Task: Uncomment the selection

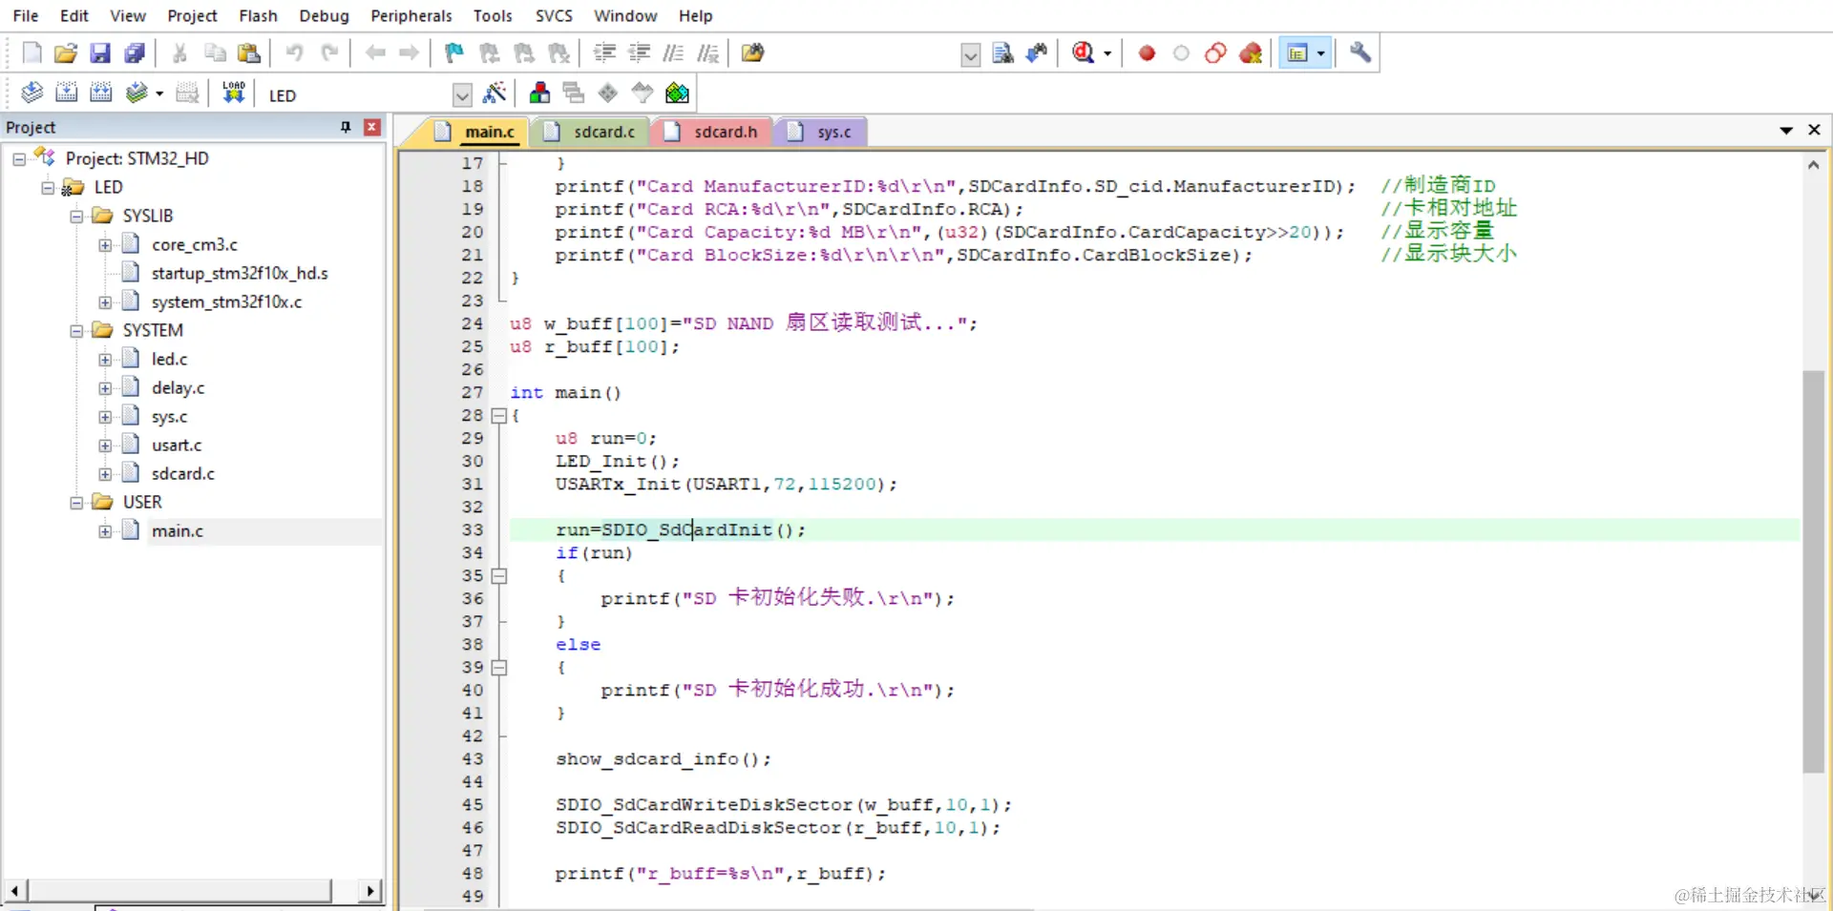Action: (x=707, y=53)
